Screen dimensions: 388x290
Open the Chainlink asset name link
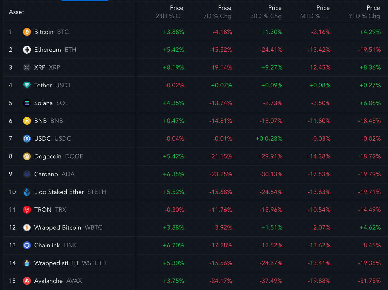click(x=47, y=245)
